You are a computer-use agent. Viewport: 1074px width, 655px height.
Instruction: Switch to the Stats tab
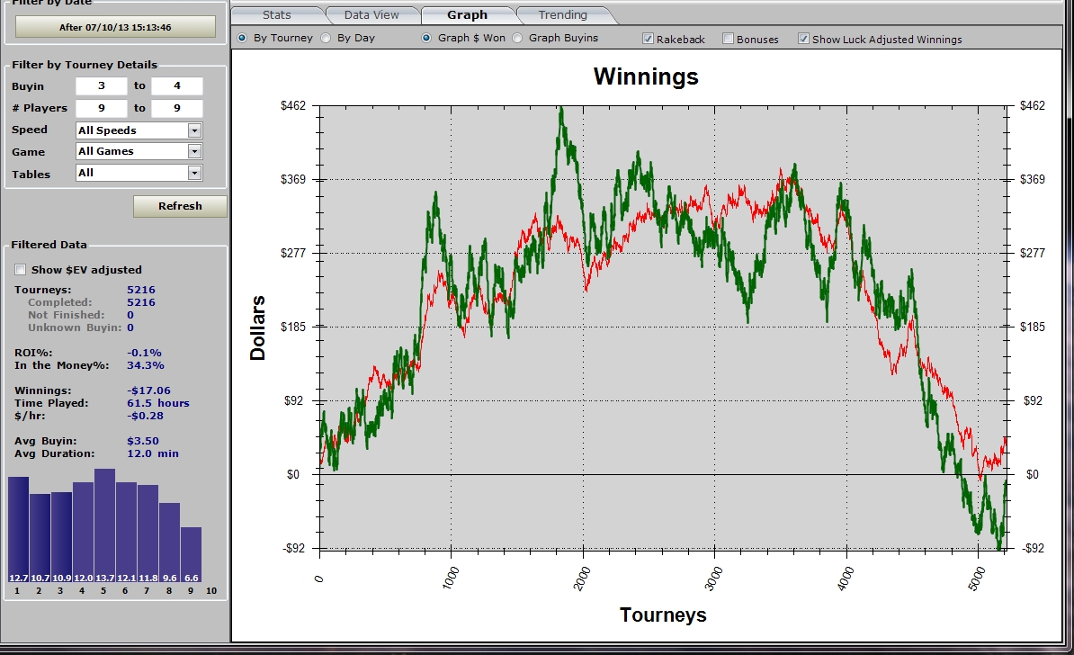[x=276, y=15]
